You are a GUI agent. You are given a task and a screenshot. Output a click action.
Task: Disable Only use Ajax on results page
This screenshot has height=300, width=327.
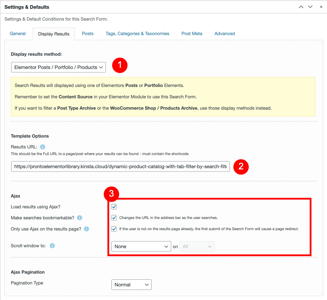click(x=114, y=229)
